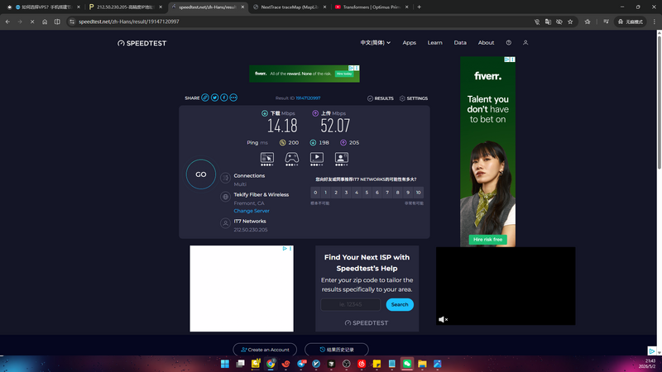Screen dimensions: 662x372
Task: Rate recommendation score 7
Action: tap(387, 193)
